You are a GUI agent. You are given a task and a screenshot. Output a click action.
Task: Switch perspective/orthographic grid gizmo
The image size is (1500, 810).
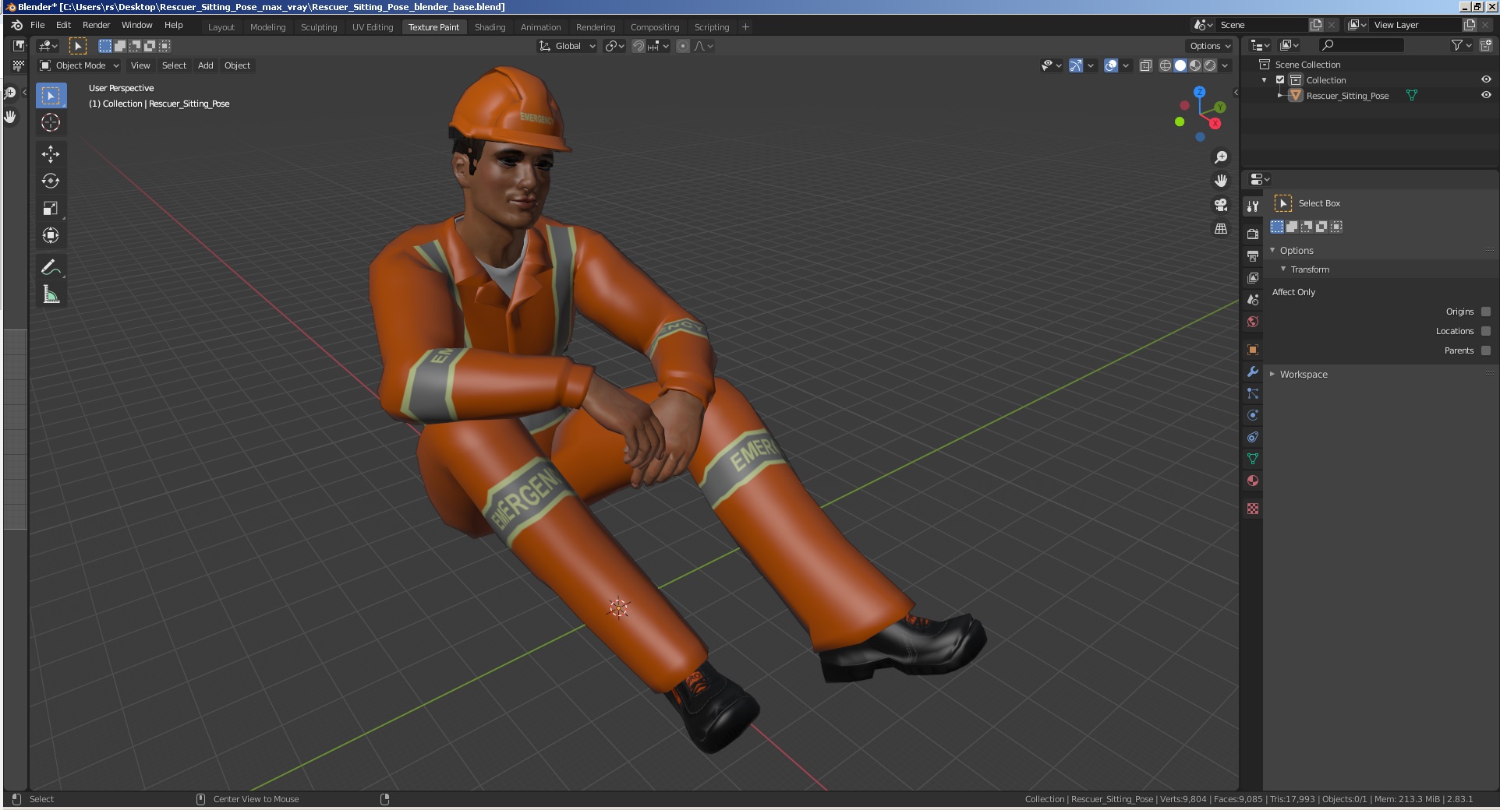(x=1221, y=229)
